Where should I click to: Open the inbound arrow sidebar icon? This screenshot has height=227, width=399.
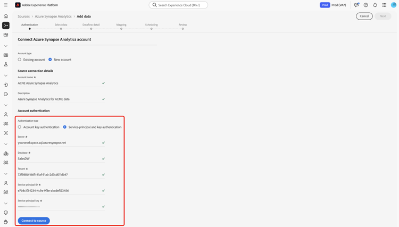[6, 85]
